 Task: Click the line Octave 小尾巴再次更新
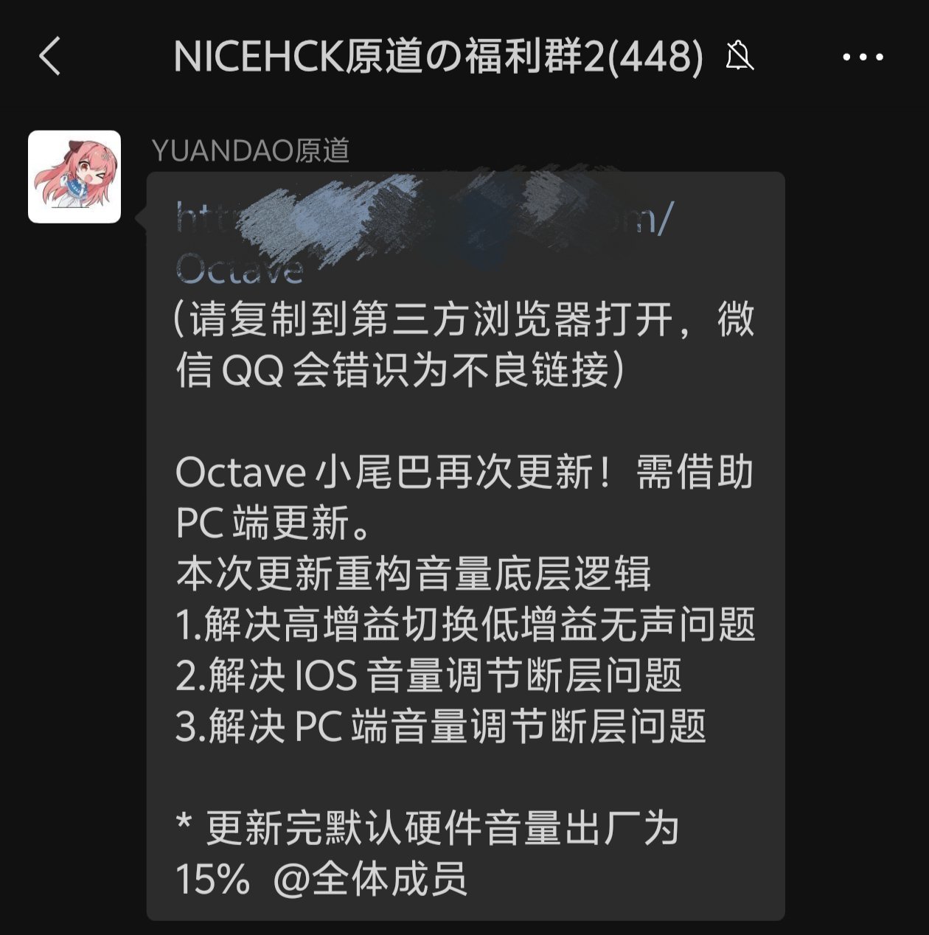tap(395, 472)
